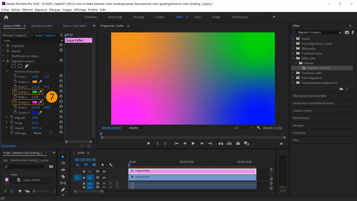Image resolution: width=357 pixels, height=201 pixels.
Task: Click the Point 1 X value 128.0
Action: (x=35, y=77)
